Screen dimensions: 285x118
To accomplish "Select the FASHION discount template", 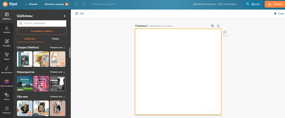I will (x=41, y=59).
